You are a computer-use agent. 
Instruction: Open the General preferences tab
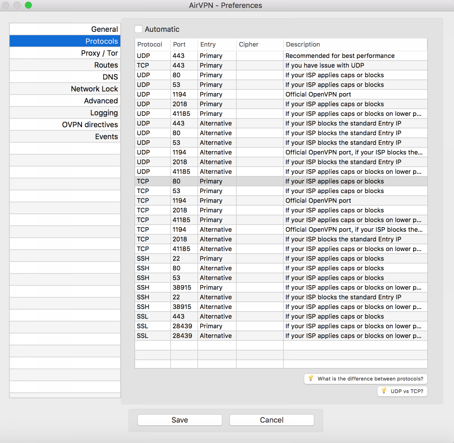click(65, 29)
